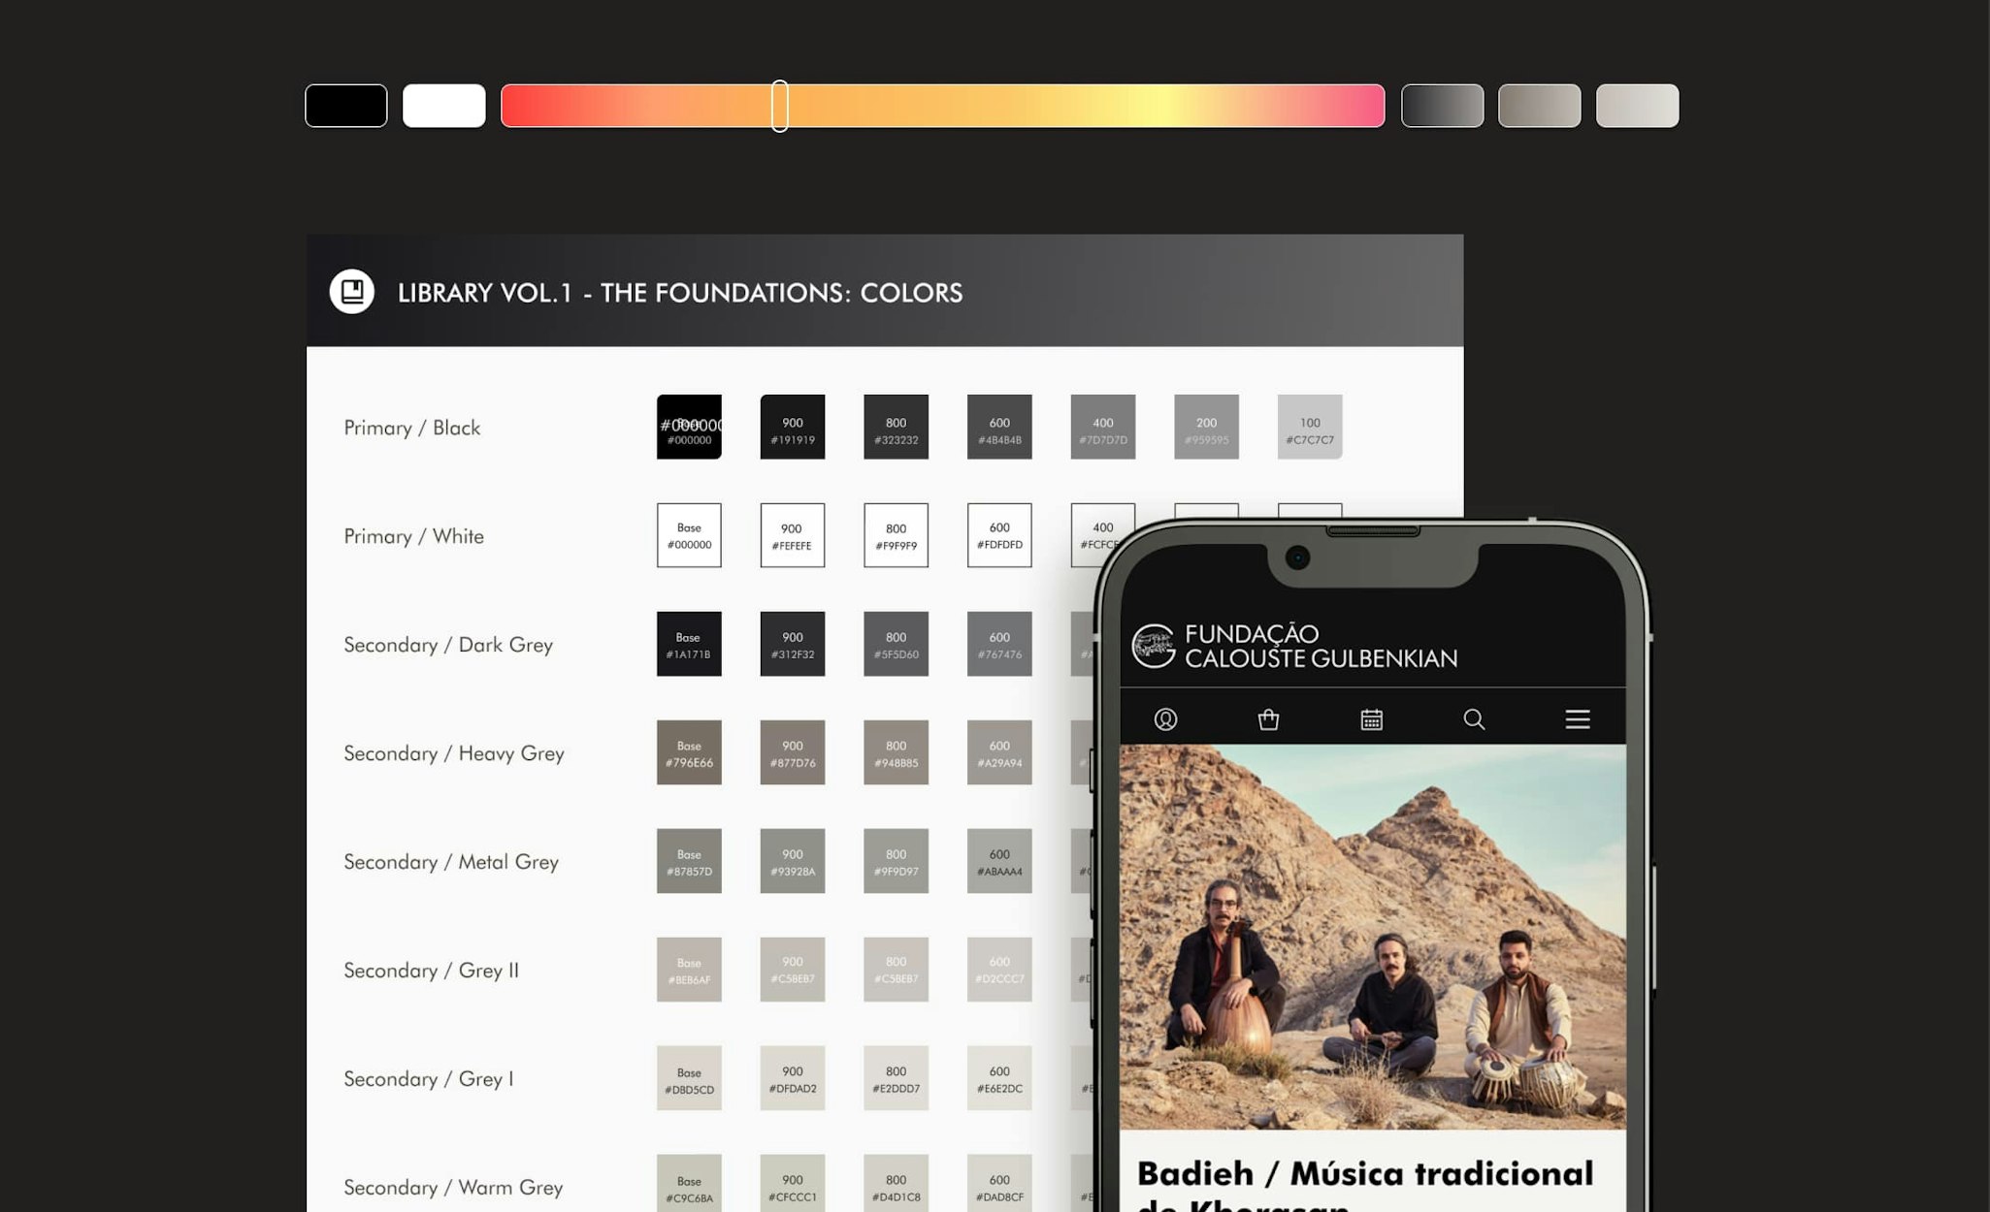Screen dimensions: 1990x1212
Task: Select Grey II Base #BEB6AF swatch
Action: [689, 970]
